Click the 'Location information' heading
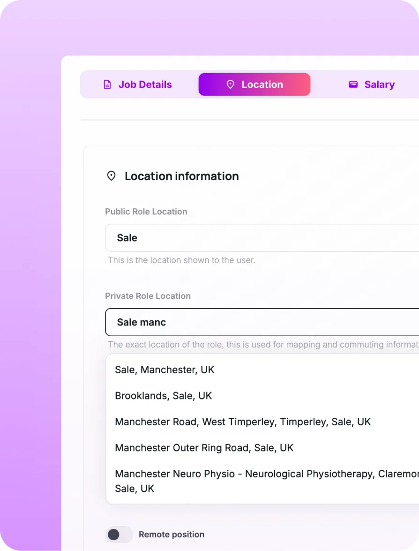Screen dimensions: 419x551 [x=181, y=176]
